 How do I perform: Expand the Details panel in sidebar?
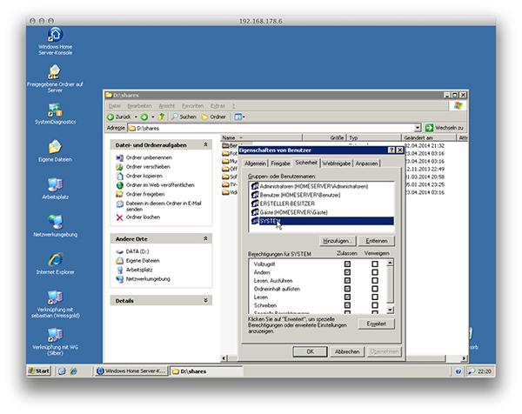206,300
